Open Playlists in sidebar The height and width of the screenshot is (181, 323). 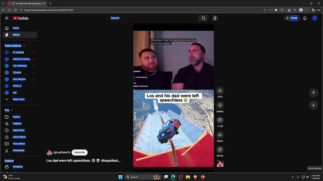[20, 124]
